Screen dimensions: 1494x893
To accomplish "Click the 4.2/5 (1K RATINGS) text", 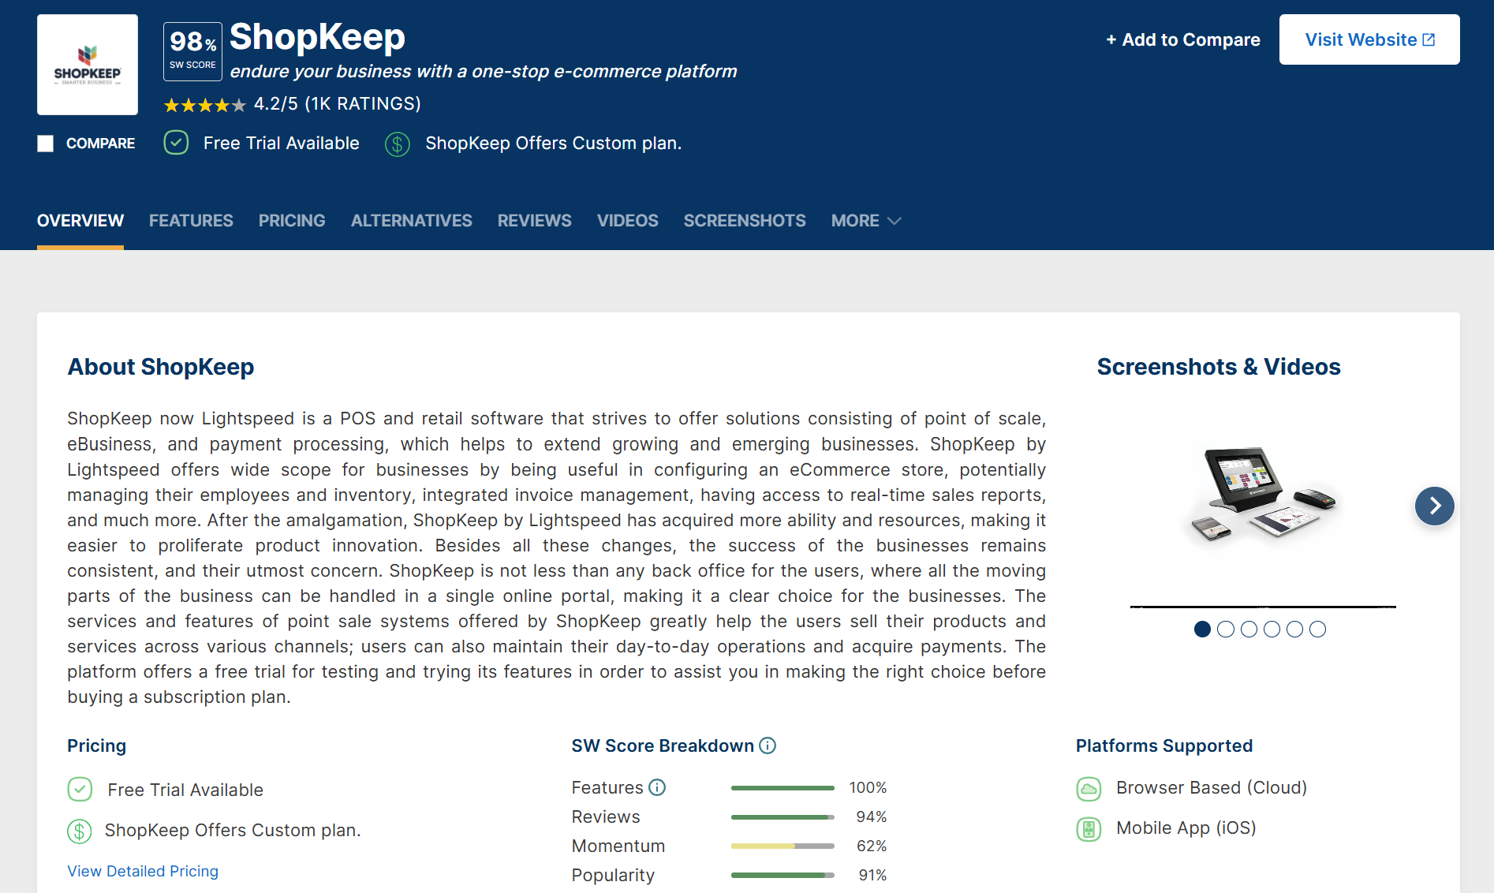I will click(x=338, y=104).
